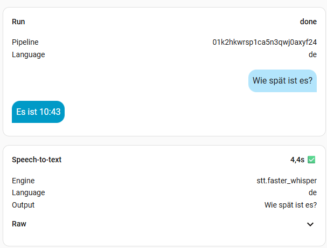Image resolution: width=327 pixels, height=248 pixels.
Task: Click the green checkmark beside 4,4s
Action: point(311,160)
